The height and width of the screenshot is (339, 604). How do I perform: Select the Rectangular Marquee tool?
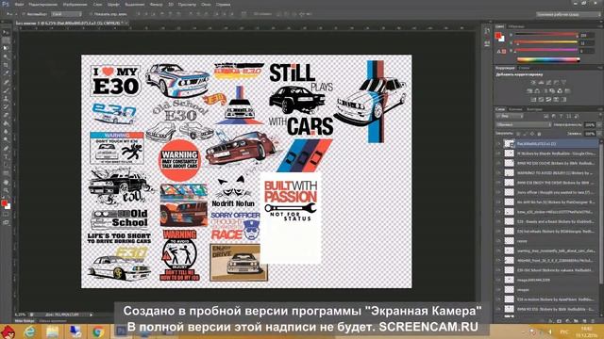point(6,40)
